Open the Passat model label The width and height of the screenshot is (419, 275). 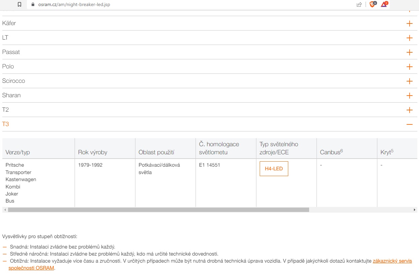coord(11,52)
